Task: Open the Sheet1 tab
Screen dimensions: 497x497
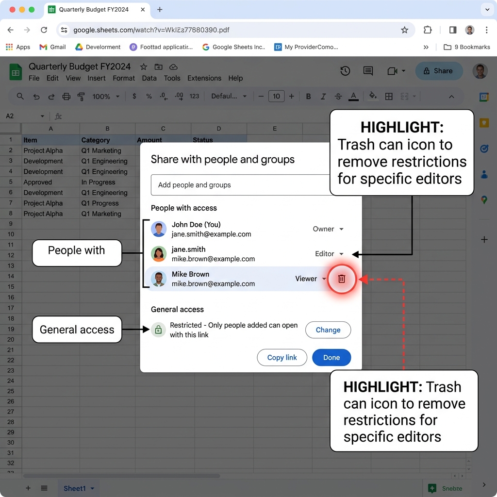Action: click(79, 488)
